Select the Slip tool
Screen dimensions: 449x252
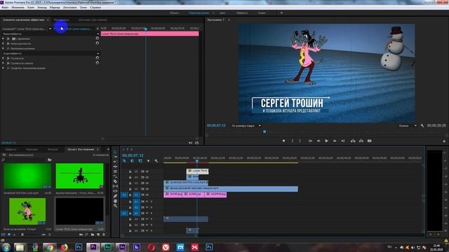[x=115, y=186]
